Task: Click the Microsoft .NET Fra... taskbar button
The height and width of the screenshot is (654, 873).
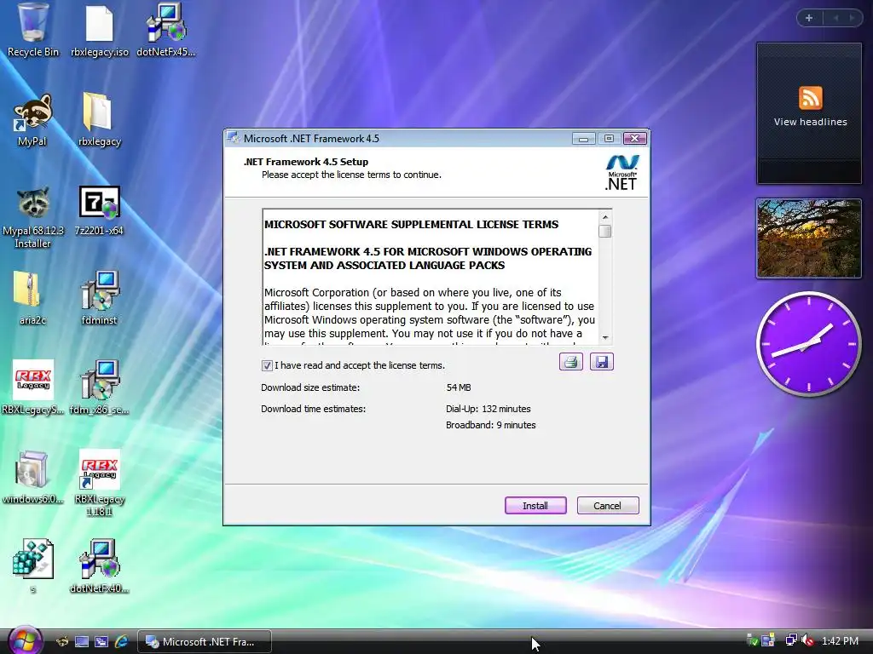Action: click(205, 642)
